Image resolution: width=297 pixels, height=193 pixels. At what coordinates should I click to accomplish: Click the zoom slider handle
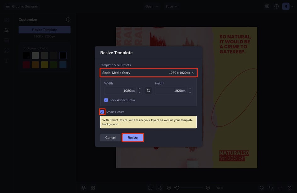(x=177, y=188)
